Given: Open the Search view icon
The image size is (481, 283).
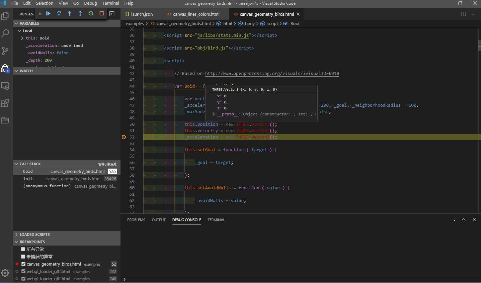Looking at the screenshot, I should [5, 33].
